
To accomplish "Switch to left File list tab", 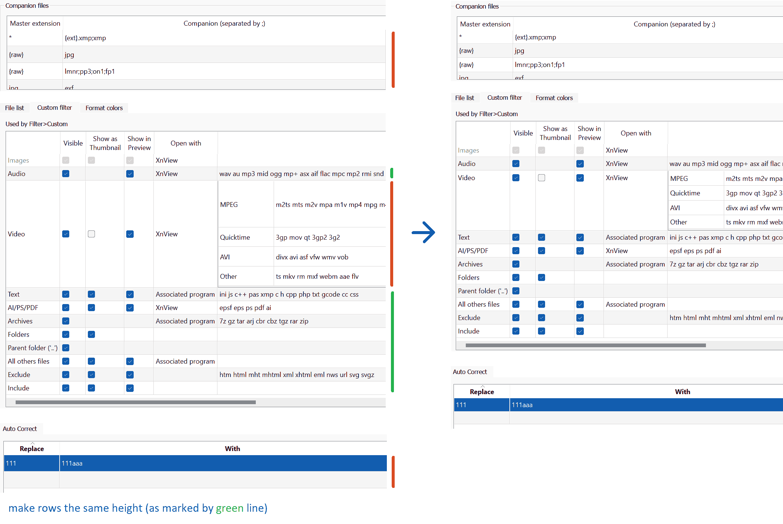I will [15, 108].
